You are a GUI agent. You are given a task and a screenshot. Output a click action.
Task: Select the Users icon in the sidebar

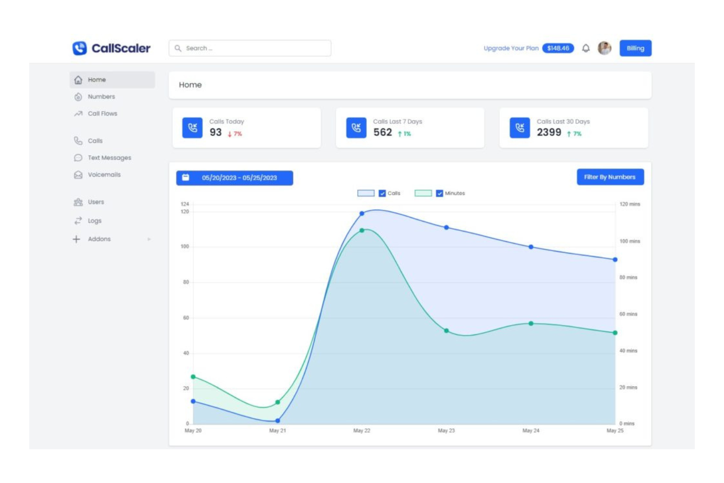[x=77, y=202]
